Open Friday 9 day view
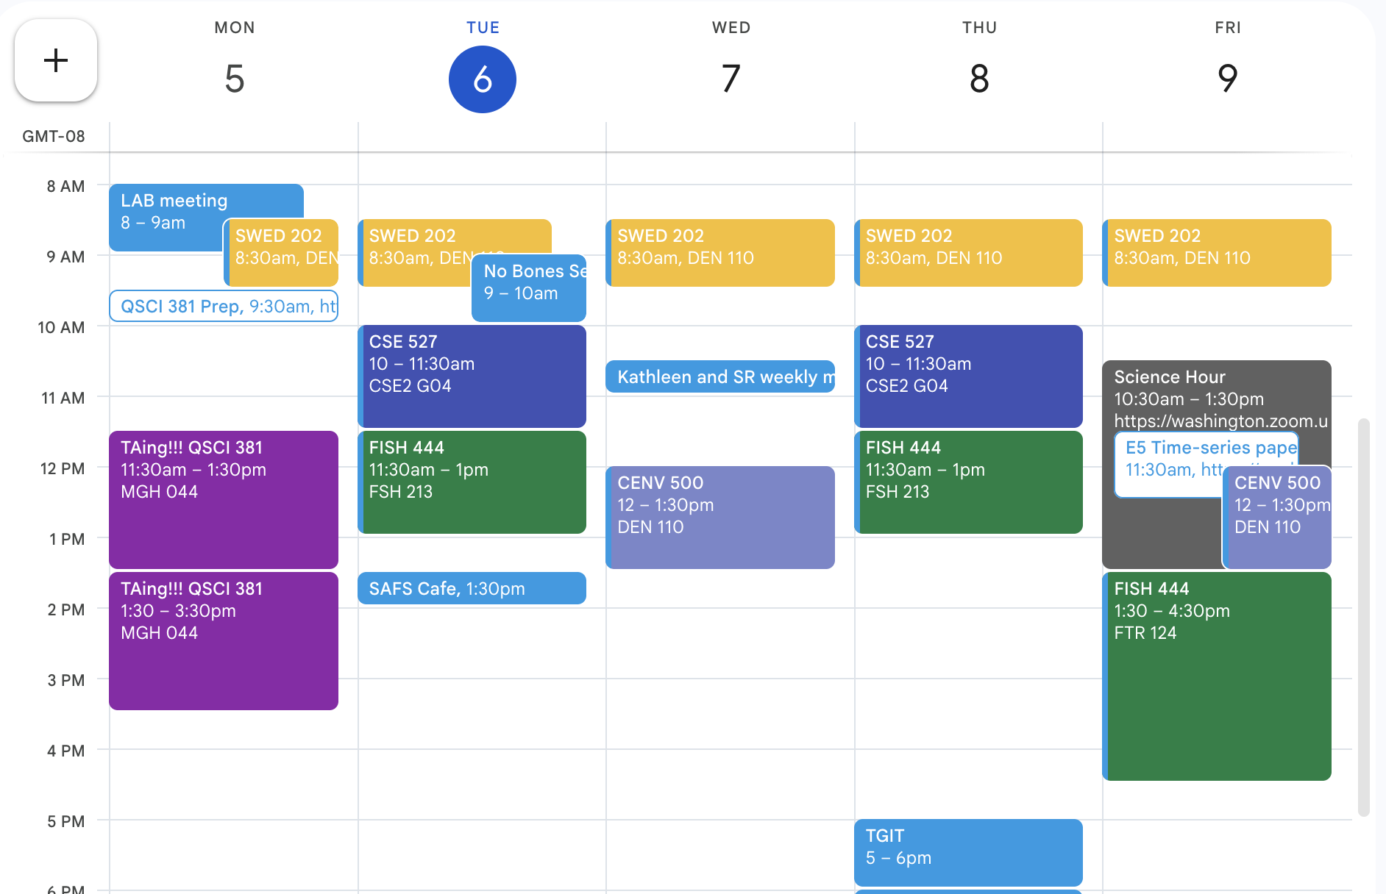 pos(1227,78)
